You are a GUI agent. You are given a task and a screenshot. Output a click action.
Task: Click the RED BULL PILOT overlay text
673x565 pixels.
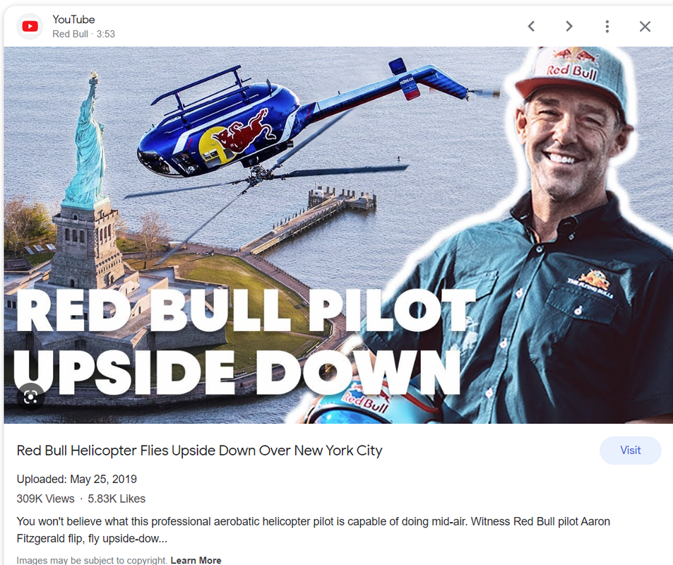coord(246,310)
